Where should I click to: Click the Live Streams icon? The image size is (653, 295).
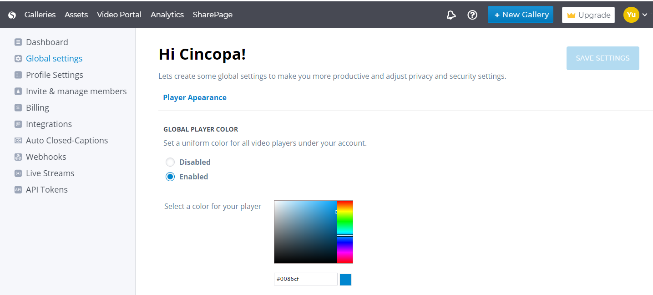coord(18,173)
